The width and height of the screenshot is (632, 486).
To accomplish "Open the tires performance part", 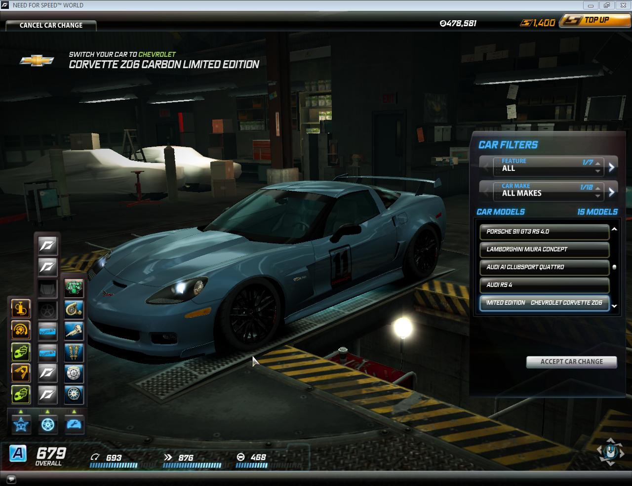I will tap(74, 394).
